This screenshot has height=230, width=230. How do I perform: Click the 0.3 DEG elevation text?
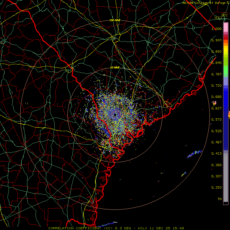click(x=123, y=228)
